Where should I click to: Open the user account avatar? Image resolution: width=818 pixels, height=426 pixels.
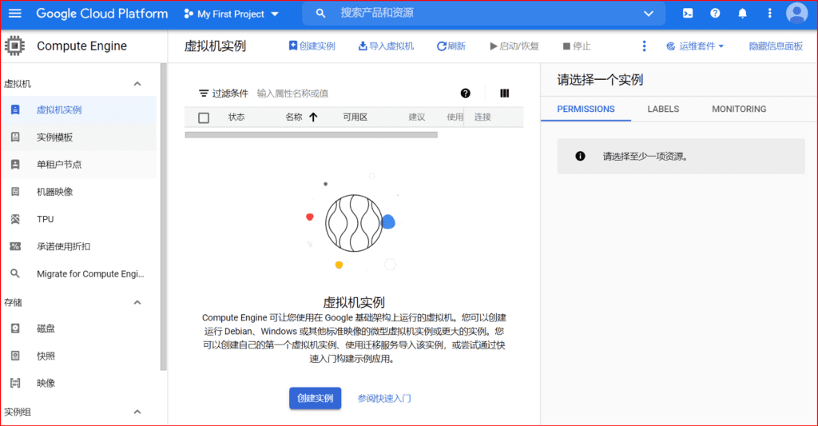point(796,14)
